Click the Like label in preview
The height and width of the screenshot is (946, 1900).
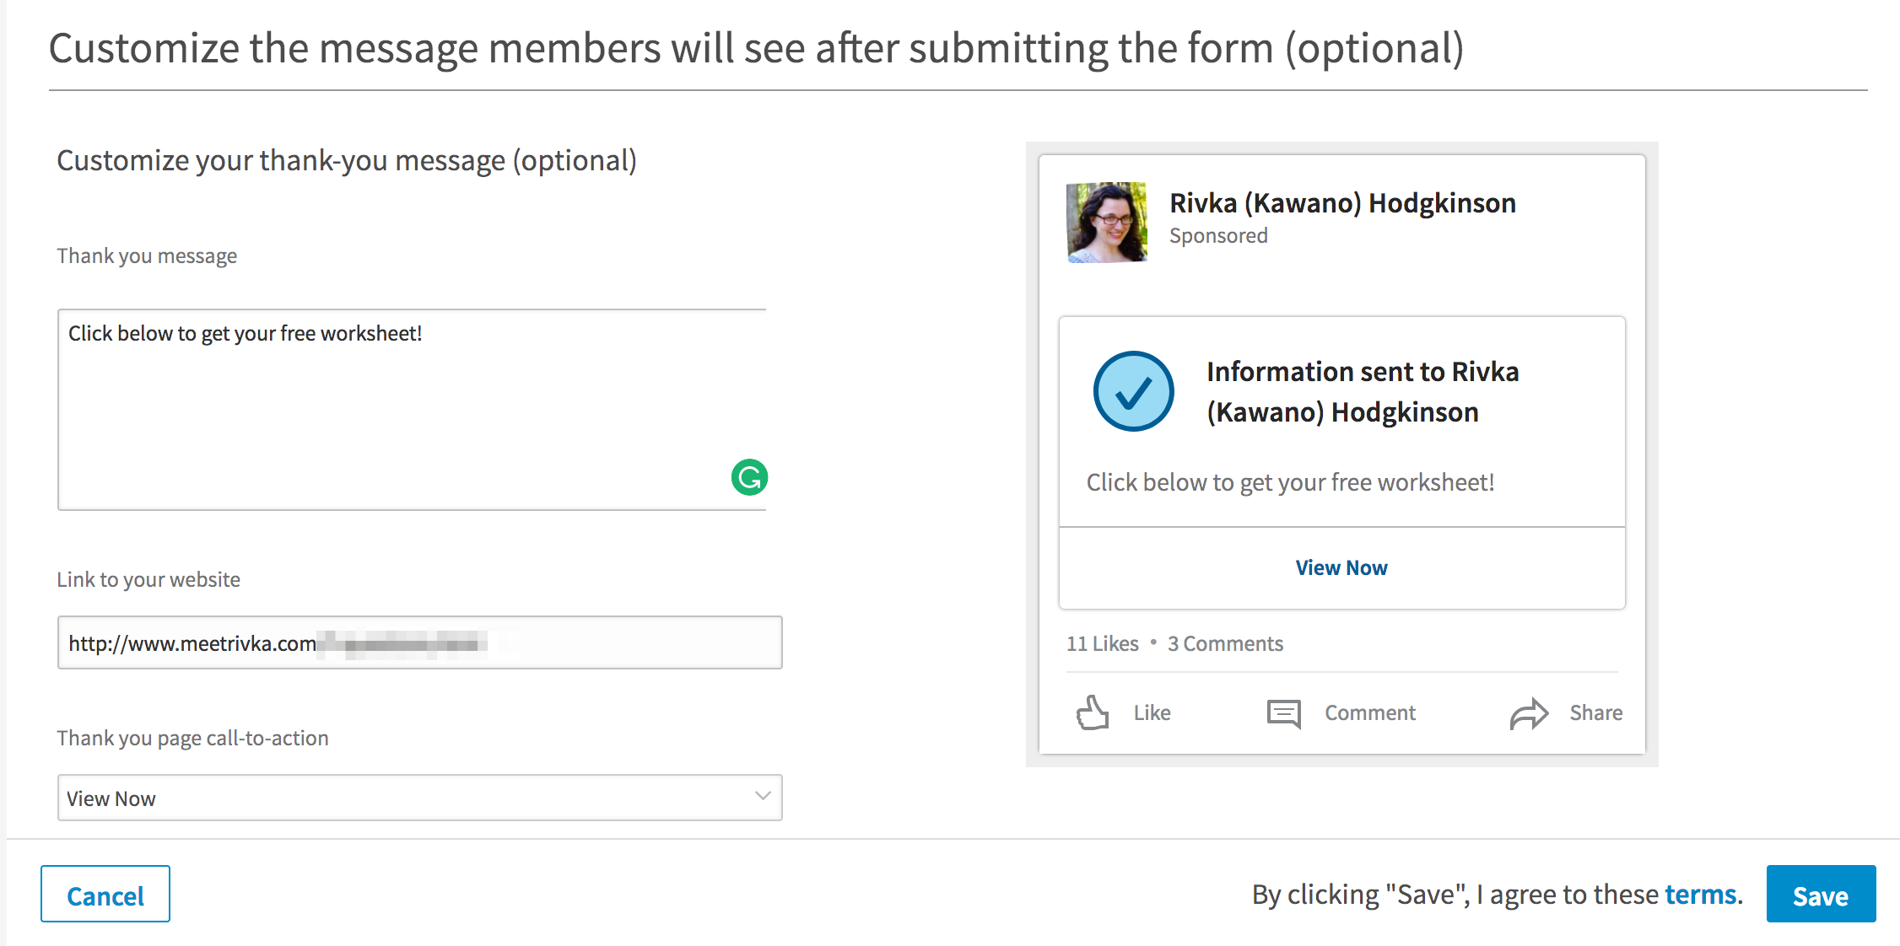pos(1152,712)
